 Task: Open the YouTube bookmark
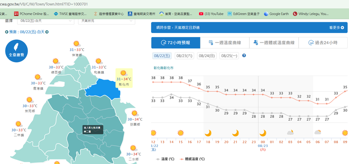pyautogui.click(x=211, y=14)
